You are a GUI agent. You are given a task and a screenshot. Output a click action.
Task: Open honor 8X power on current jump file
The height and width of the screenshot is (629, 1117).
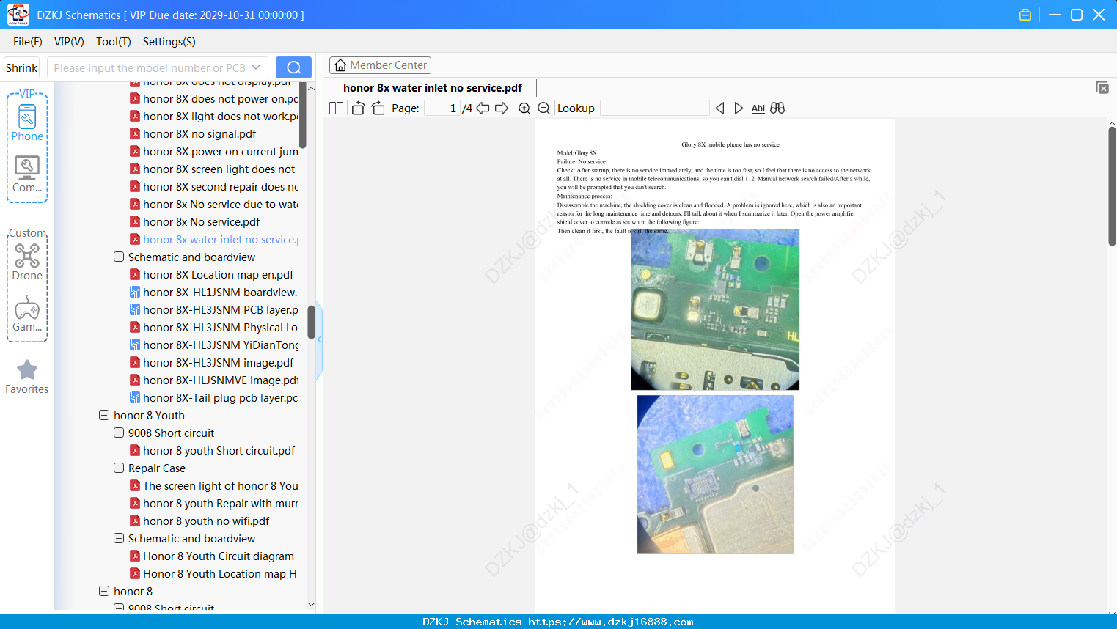[x=214, y=152]
